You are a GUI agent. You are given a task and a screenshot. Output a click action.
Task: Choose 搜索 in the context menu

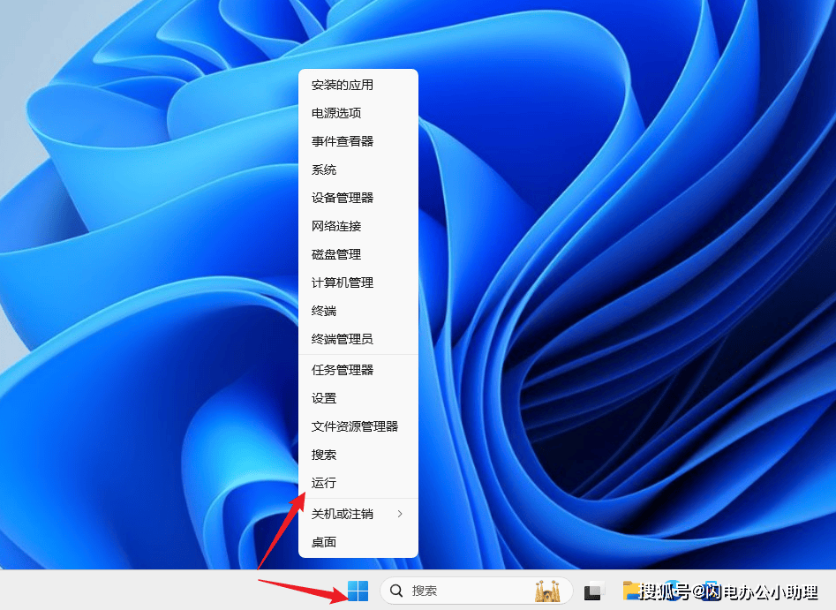click(x=358, y=455)
